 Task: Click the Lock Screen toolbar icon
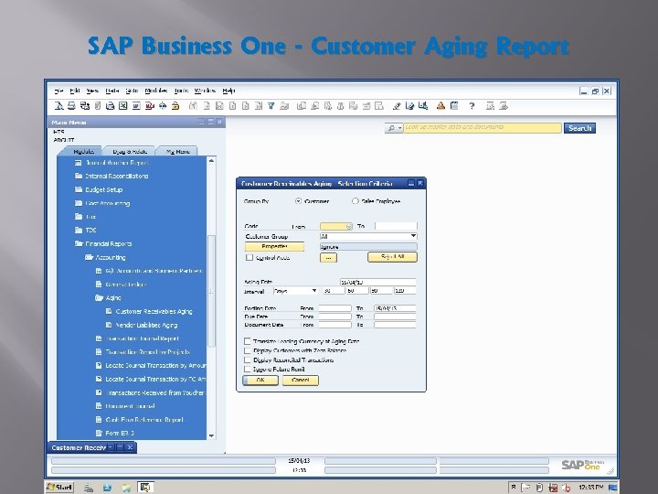click(x=175, y=106)
